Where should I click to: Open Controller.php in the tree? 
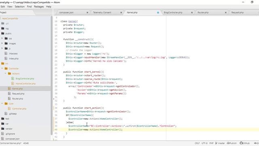coord(19,109)
